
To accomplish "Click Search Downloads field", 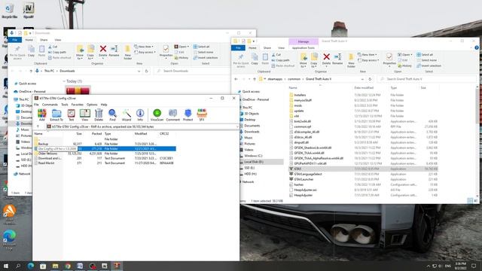I will point(191,71).
